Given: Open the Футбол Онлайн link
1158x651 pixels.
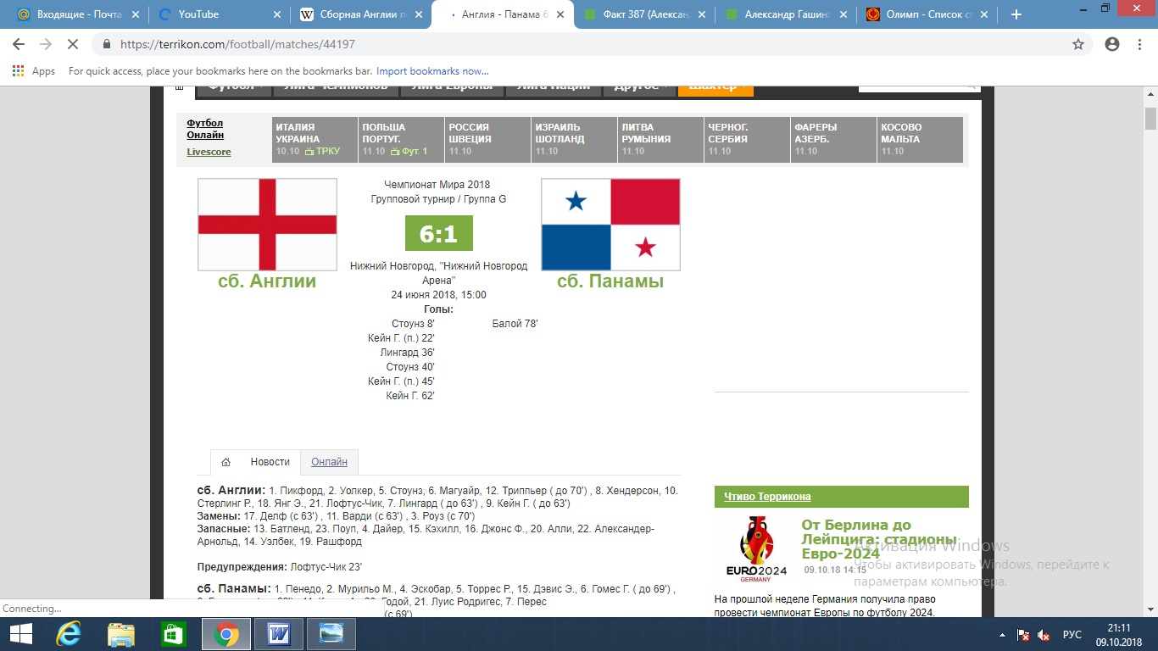Looking at the screenshot, I should 205,129.
